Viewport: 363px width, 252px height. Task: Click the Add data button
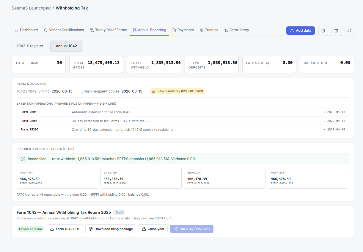[301, 31]
